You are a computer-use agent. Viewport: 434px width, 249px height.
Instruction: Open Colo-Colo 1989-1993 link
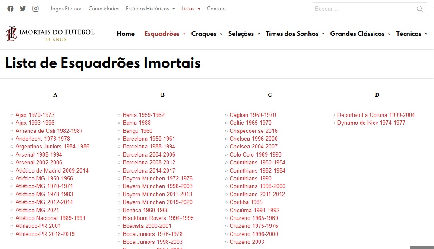256,154
